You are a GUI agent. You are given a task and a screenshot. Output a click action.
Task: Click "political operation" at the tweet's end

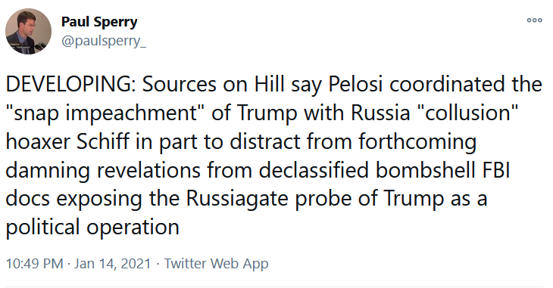coord(92,227)
